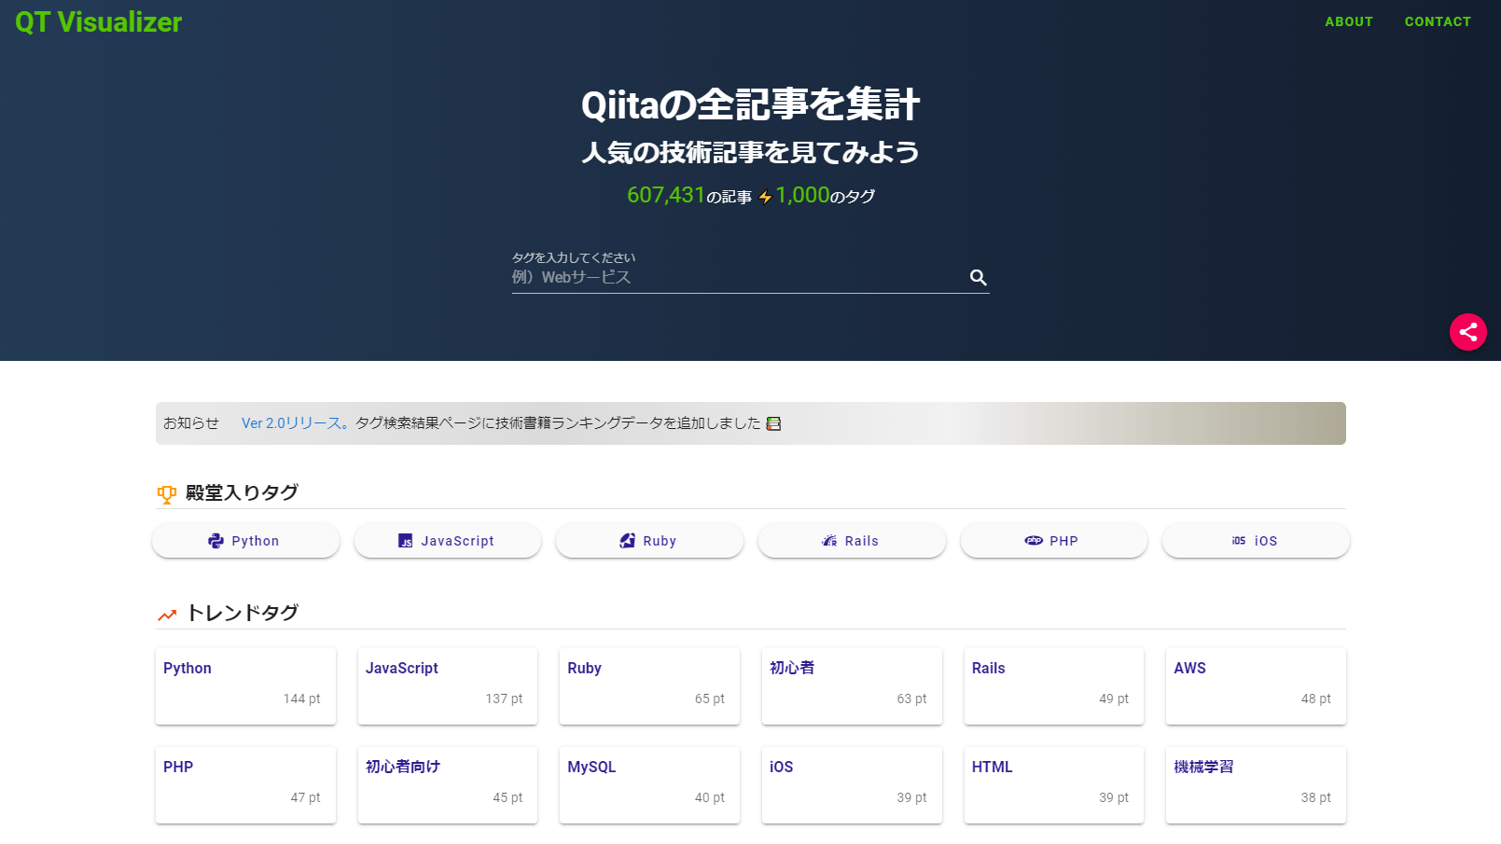Open the Ver 2.0リリース announcement link
Image resolution: width=1501 pixels, height=844 pixels.
click(295, 423)
